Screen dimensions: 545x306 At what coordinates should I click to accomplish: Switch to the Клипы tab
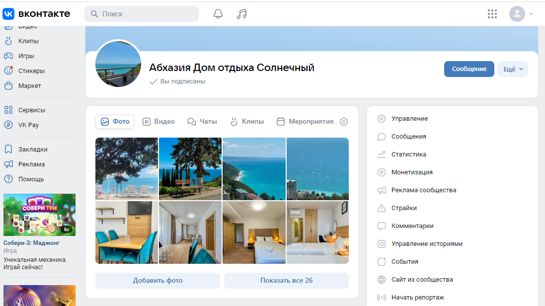coord(246,122)
